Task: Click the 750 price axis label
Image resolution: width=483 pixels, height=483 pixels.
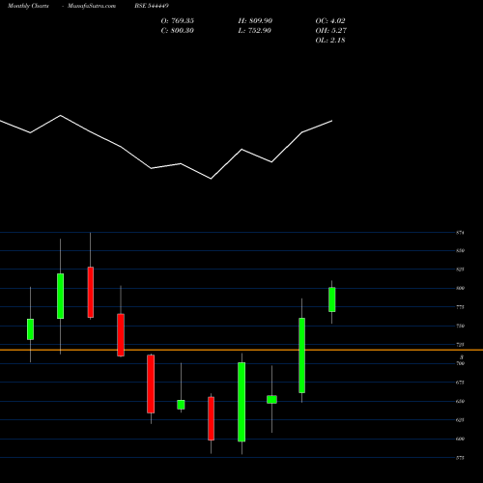Action: (x=460, y=326)
